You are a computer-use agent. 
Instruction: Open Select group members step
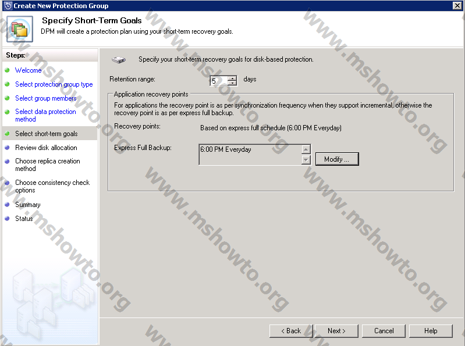pos(45,98)
